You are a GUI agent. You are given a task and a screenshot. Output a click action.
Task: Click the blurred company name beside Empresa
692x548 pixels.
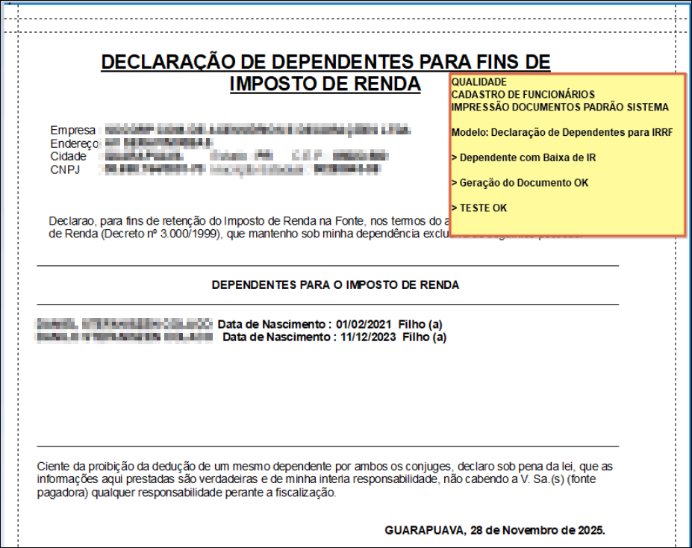coord(258,131)
